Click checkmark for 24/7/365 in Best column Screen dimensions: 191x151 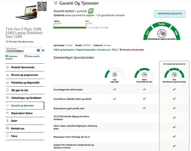coord(174,117)
